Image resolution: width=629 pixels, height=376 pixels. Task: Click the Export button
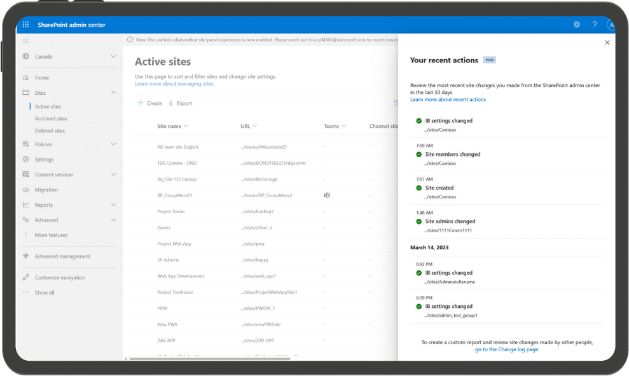pyautogui.click(x=180, y=103)
